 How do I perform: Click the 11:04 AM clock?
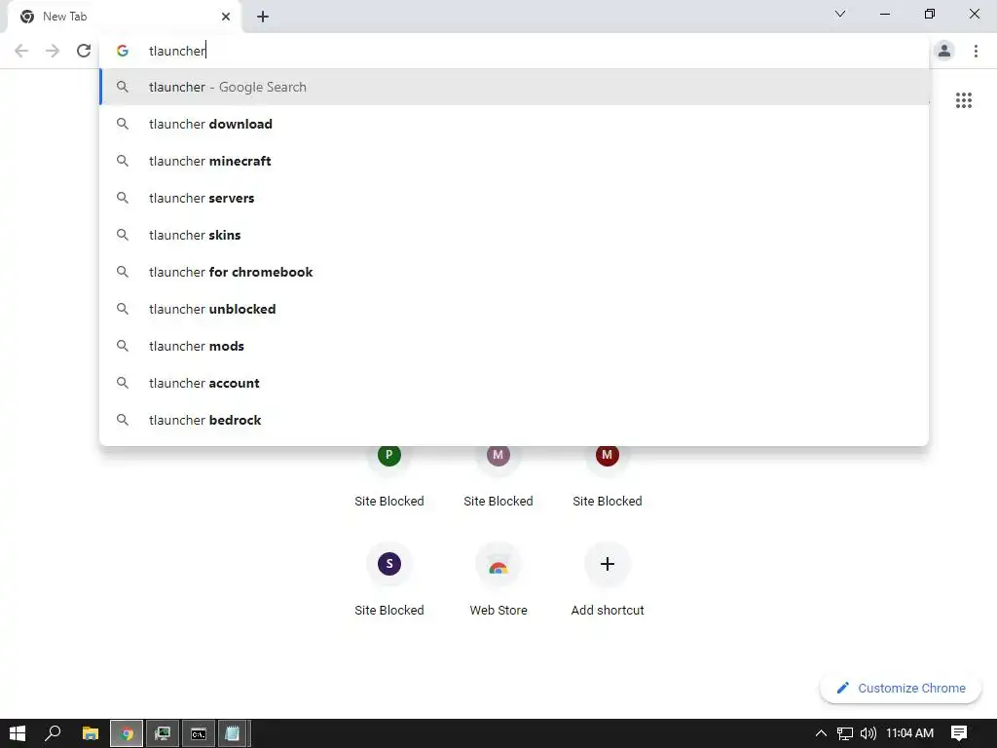pos(910,733)
